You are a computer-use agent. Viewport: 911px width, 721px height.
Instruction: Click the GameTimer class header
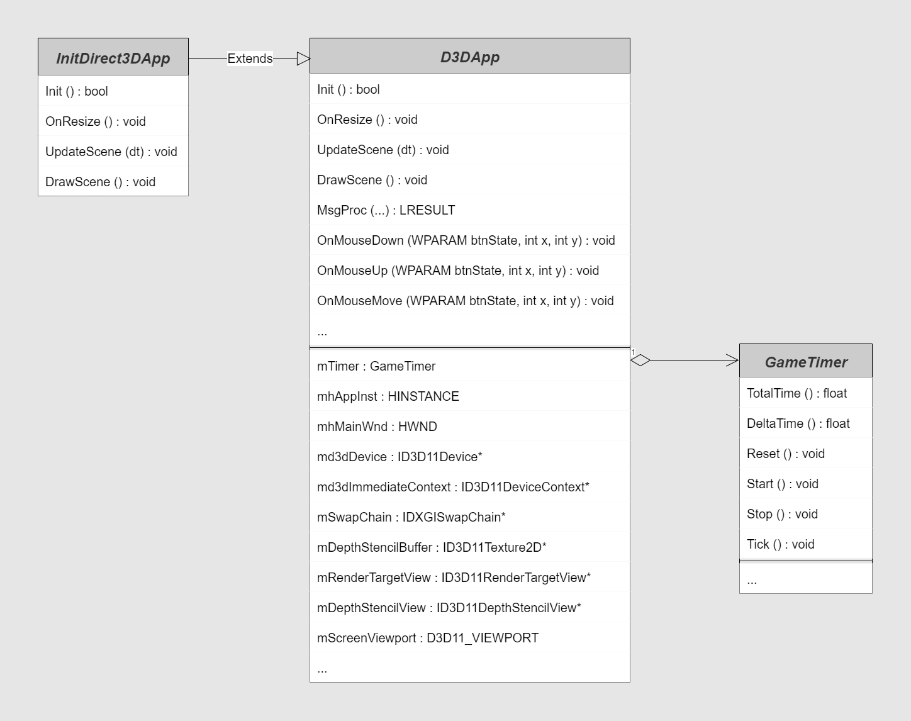pos(806,361)
